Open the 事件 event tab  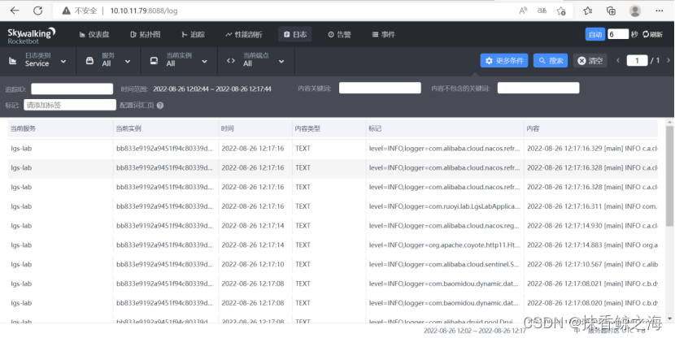pos(383,34)
